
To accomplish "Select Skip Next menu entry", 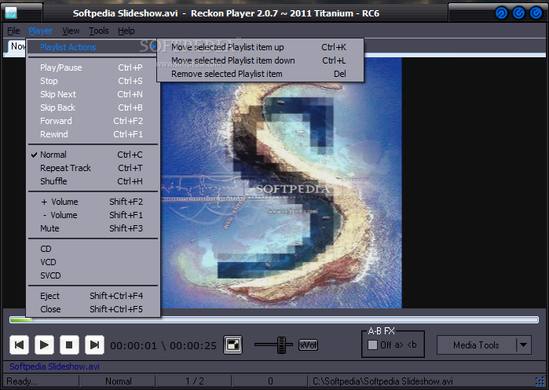I will point(93,94).
